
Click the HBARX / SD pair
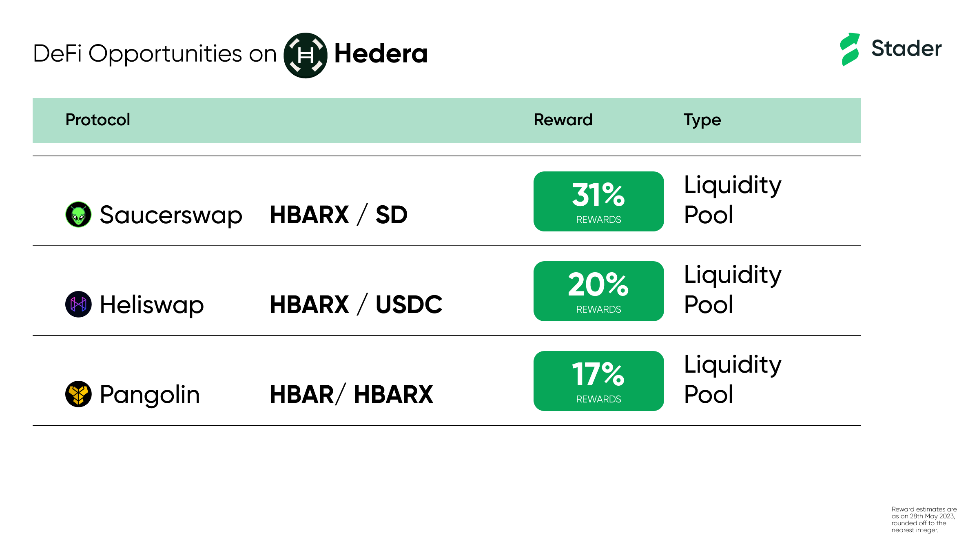339,215
